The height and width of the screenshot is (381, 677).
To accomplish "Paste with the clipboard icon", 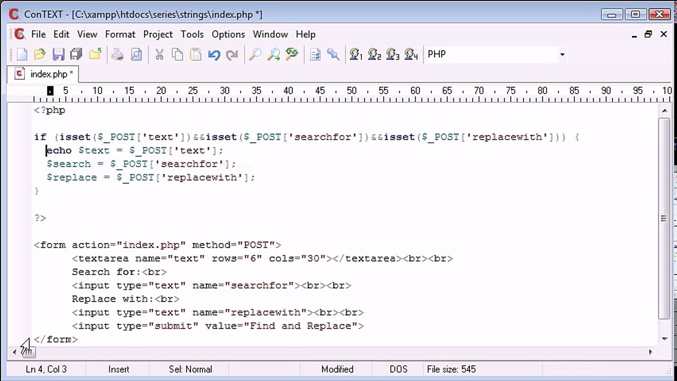I will coord(195,54).
